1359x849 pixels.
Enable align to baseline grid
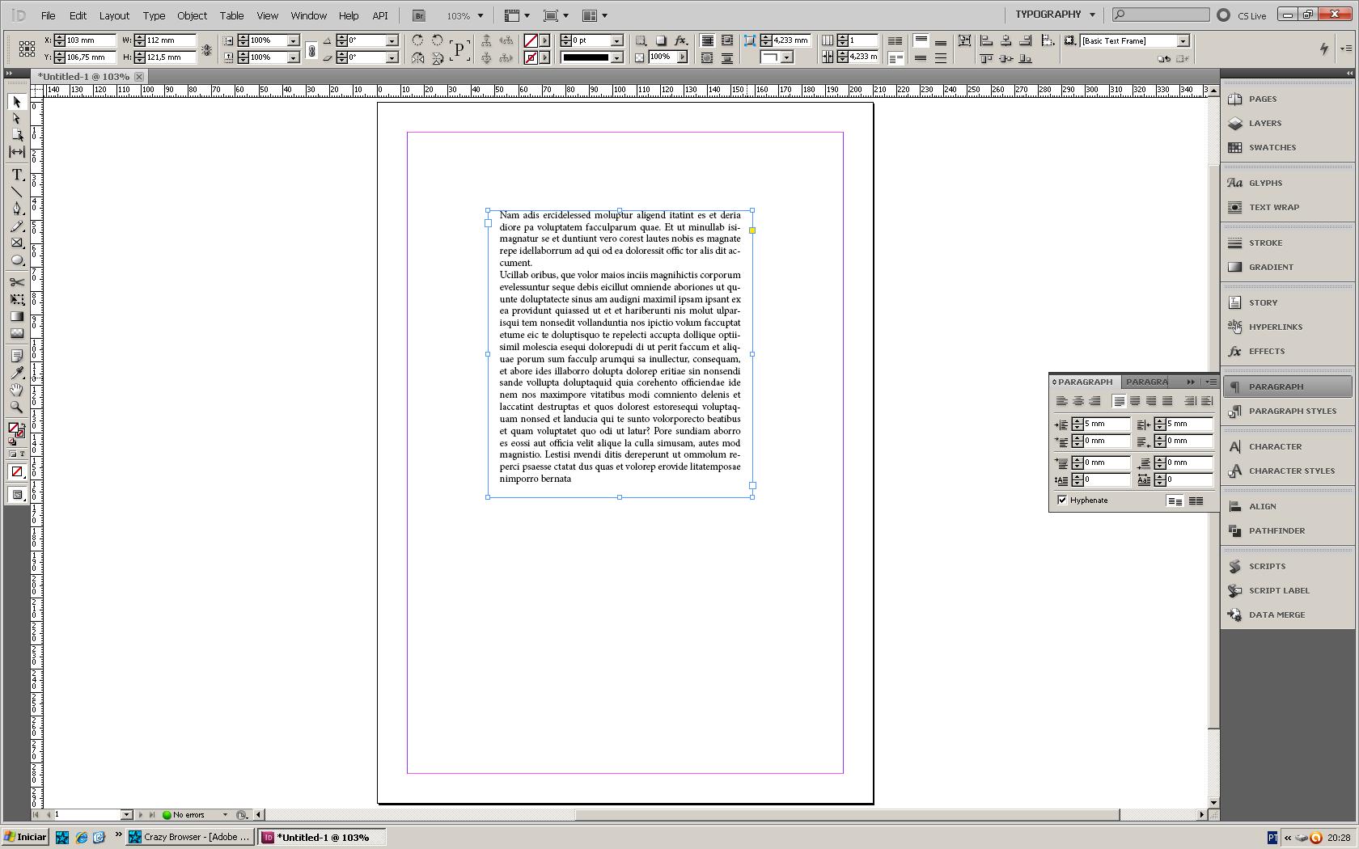click(1196, 501)
